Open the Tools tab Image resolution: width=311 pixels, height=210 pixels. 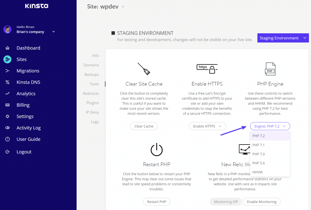(x=94, y=84)
